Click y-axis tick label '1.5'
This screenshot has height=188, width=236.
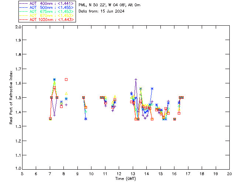(18, 98)
